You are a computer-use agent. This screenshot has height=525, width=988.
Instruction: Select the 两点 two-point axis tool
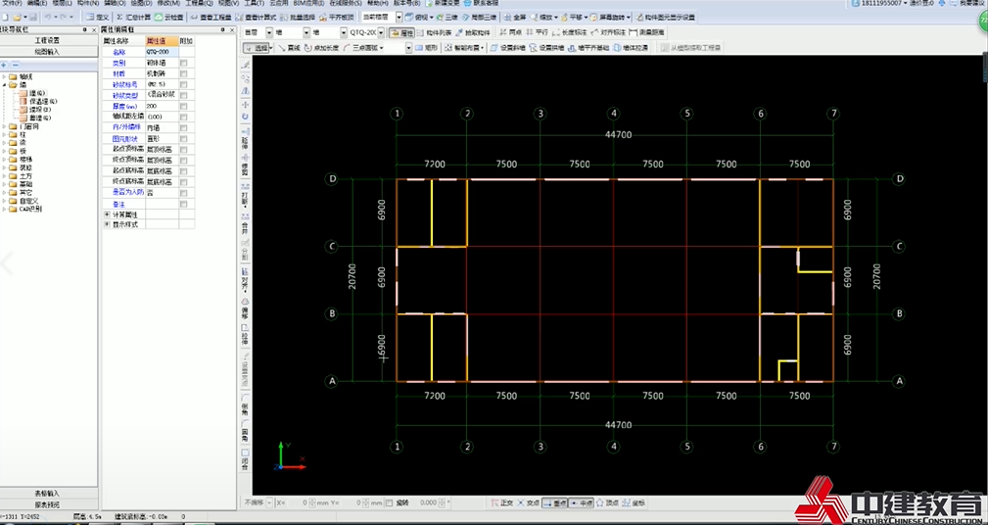coord(511,32)
